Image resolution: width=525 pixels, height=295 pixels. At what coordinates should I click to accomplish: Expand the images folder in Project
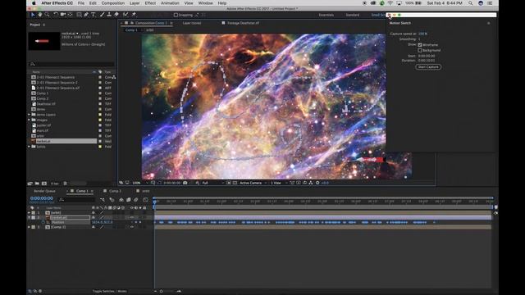30,120
